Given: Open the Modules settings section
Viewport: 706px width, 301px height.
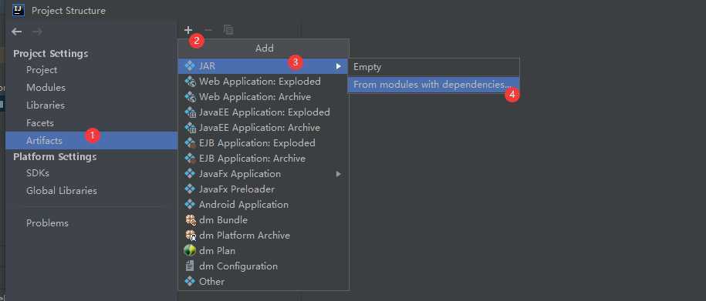Looking at the screenshot, I should pyautogui.click(x=46, y=88).
